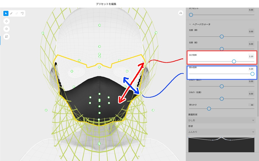Select the eraser tool
Viewport: 259px width, 161px height.
(17, 13)
